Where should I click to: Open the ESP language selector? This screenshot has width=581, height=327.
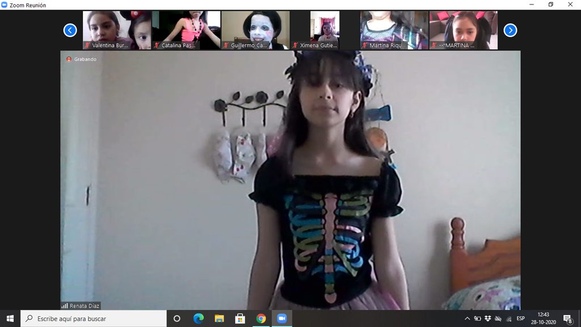[520, 318]
